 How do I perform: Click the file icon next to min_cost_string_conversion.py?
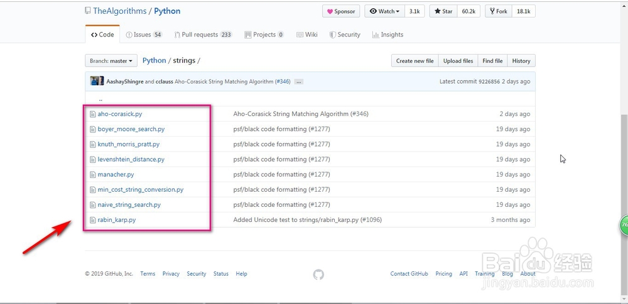pyautogui.click(x=92, y=189)
